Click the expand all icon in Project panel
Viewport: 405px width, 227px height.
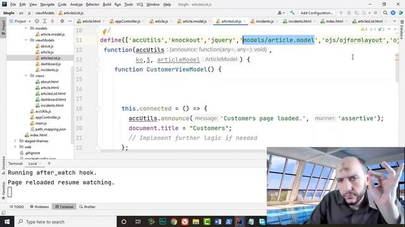click(x=45, y=21)
